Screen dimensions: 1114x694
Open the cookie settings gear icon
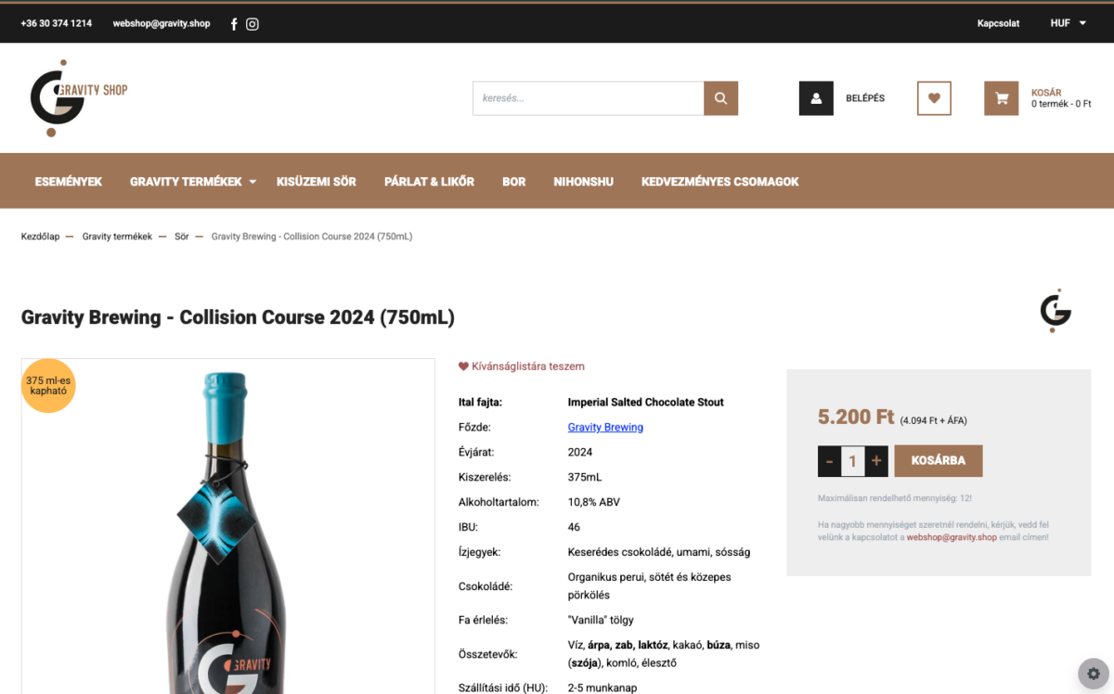point(1094,674)
